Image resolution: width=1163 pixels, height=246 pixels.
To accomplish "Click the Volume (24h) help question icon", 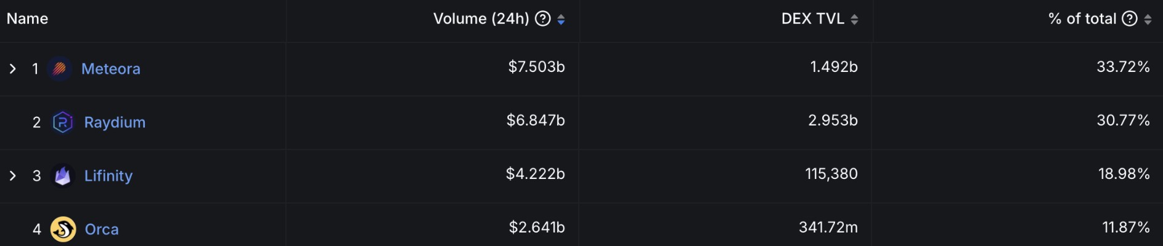I will [543, 19].
